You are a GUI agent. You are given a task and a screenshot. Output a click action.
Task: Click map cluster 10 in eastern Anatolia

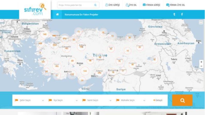pyautogui.click(x=128, y=51)
